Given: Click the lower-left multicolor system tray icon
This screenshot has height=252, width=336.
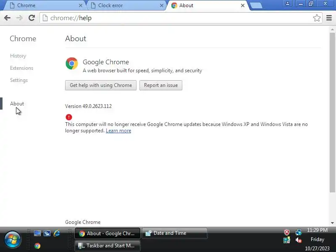Looking at the screenshot, I should coord(287,240).
